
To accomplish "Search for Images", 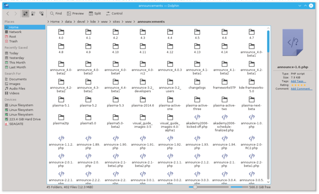I will 25,84.
